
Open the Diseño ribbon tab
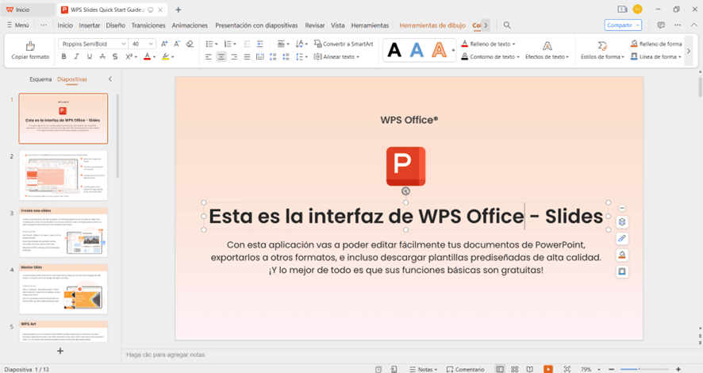pyautogui.click(x=116, y=25)
